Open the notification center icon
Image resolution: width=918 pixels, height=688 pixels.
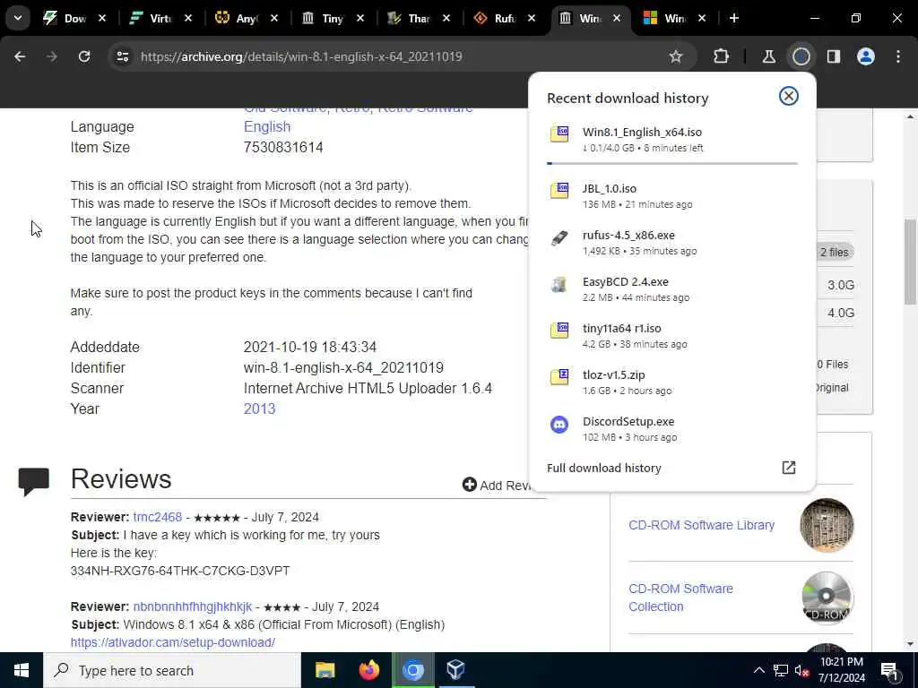click(x=890, y=670)
